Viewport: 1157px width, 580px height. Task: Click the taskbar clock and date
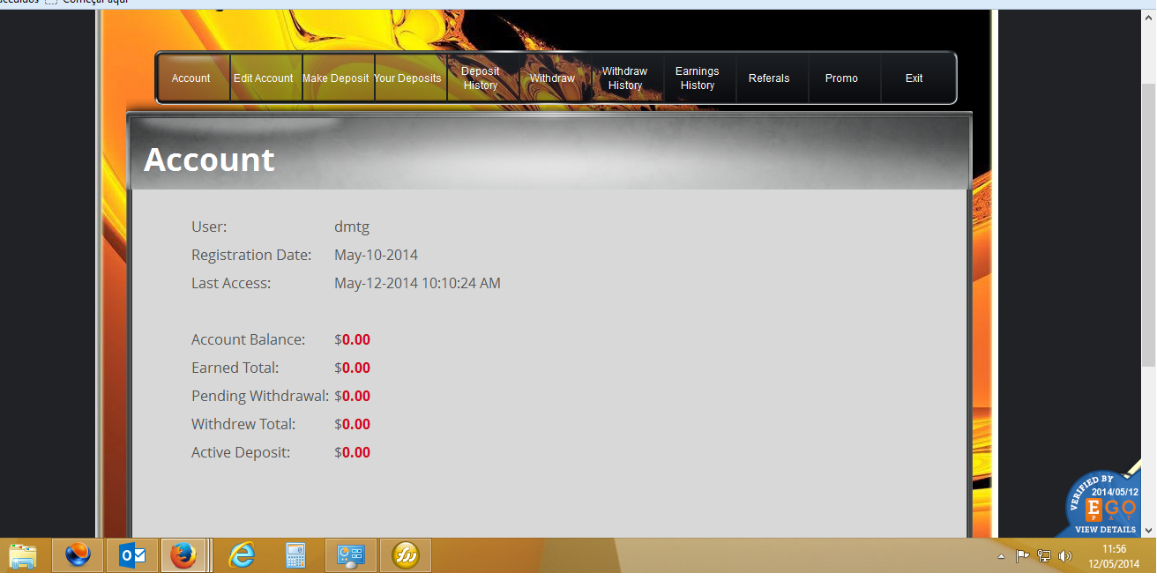[x=1115, y=556]
